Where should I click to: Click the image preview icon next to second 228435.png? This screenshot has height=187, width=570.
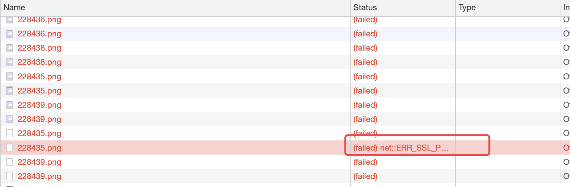click(10, 90)
